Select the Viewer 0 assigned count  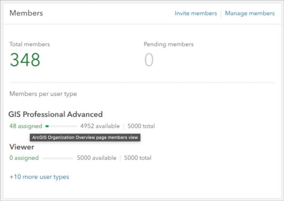(x=24, y=158)
